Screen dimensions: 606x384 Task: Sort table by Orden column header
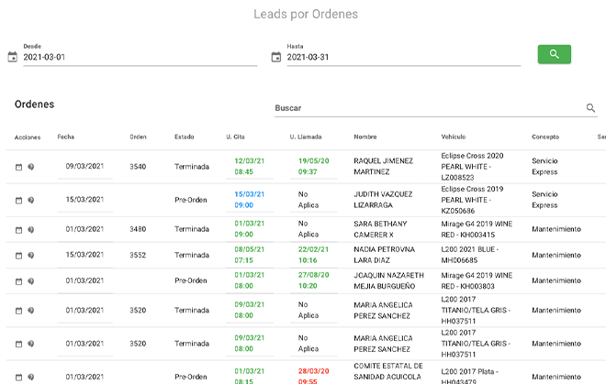[x=138, y=137]
